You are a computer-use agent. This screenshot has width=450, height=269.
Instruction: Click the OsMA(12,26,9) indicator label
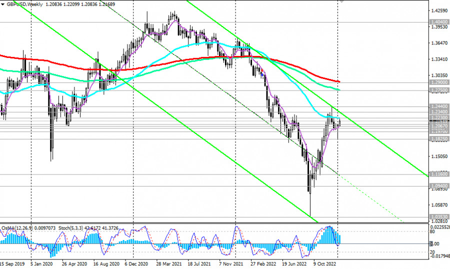[x=17, y=228]
